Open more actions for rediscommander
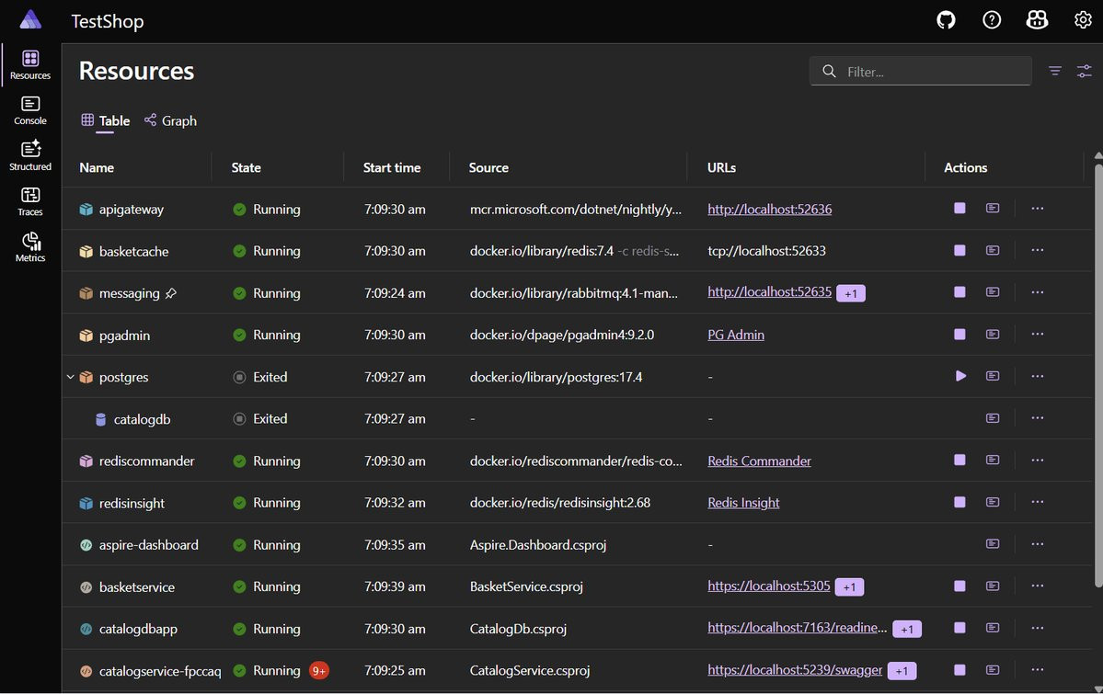 click(1038, 460)
